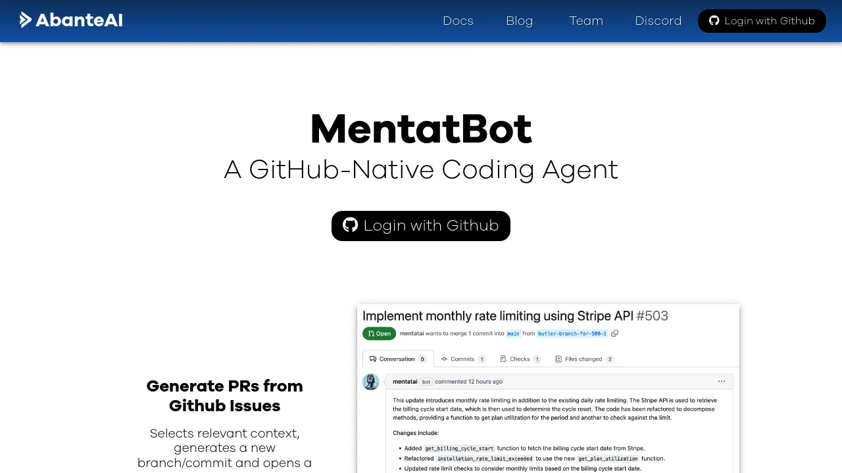Click the MentatBot headline
The image size is (842, 473).
[421, 129]
